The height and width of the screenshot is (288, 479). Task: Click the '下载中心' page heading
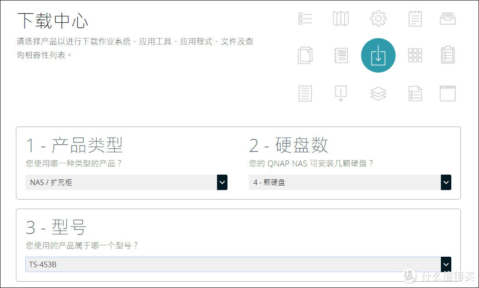coord(53,21)
